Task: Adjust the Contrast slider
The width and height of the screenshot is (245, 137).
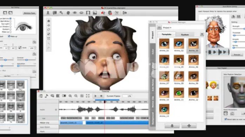Action: click(26, 60)
